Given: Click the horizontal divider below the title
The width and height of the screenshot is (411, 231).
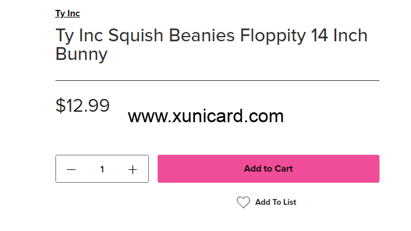Looking at the screenshot, I should pos(217,80).
